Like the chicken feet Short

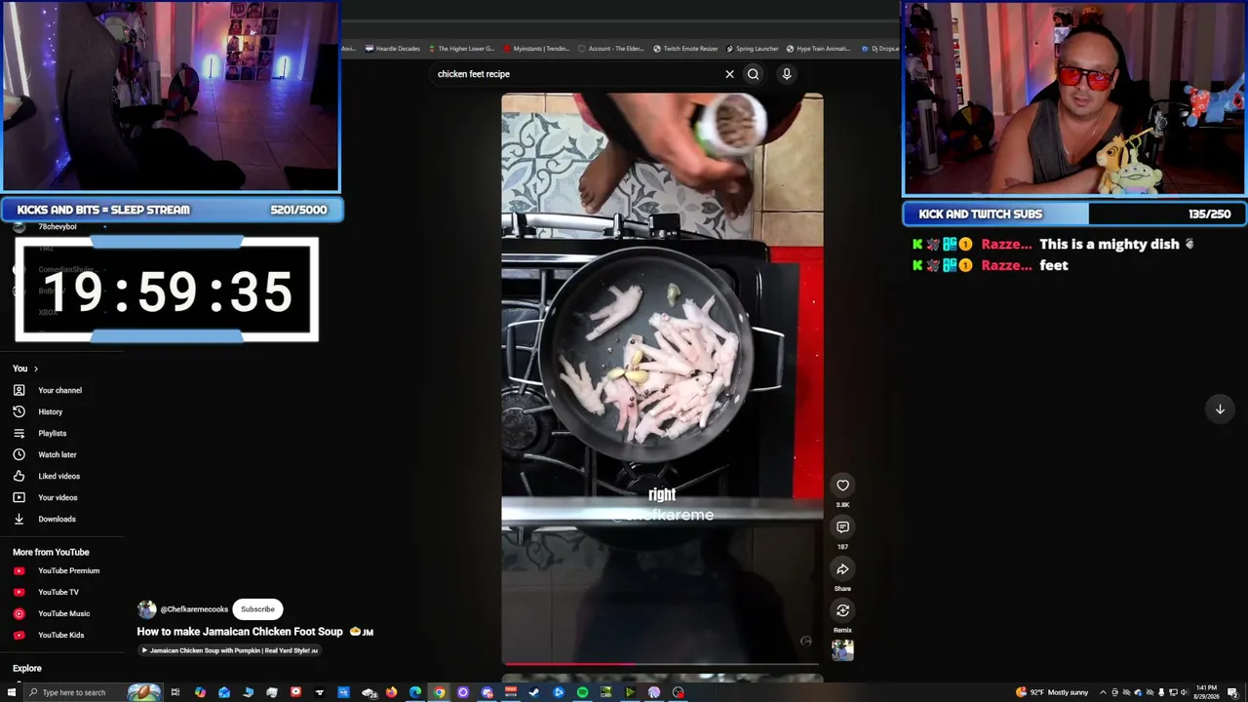click(842, 486)
